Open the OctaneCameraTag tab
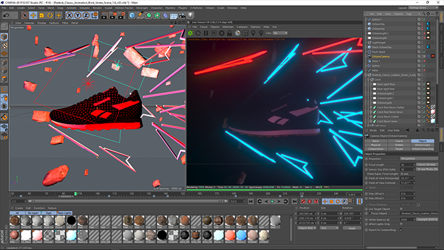Screen dimensions: 444x250 [422, 149]
